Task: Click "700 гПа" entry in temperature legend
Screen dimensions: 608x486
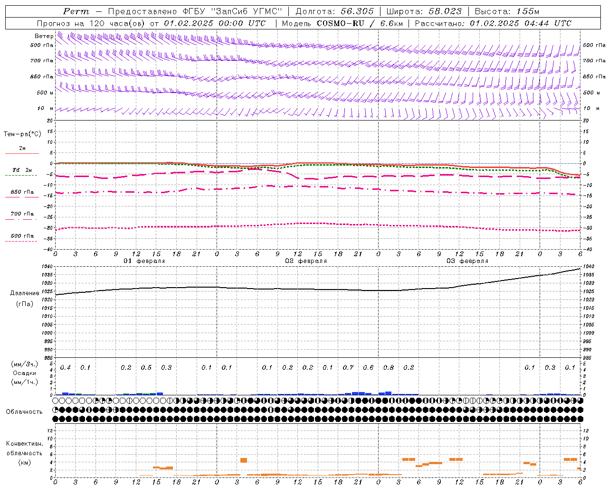Action: point(22,214)
